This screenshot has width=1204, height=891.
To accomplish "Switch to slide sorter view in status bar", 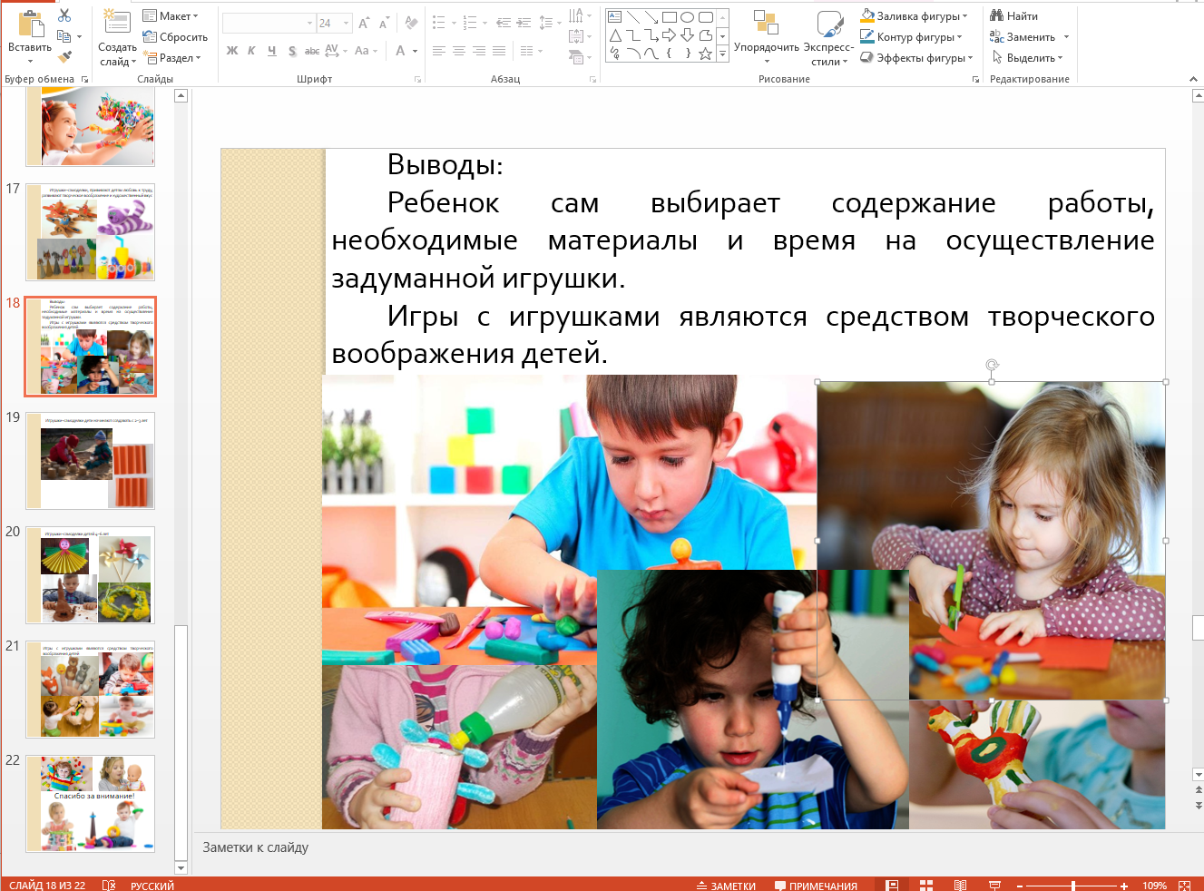I will tap(926, 886).
